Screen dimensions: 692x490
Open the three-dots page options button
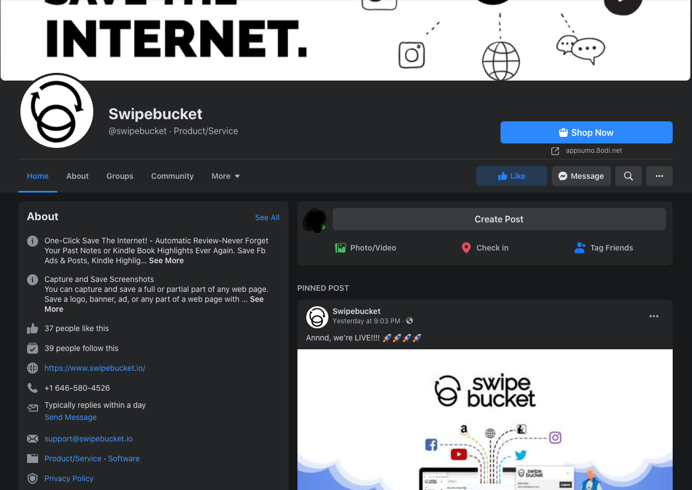tap(659, 176)
